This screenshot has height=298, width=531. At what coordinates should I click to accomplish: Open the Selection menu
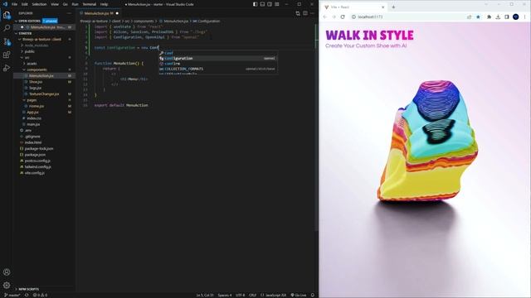pyautogui.click(x=39, y=4)
